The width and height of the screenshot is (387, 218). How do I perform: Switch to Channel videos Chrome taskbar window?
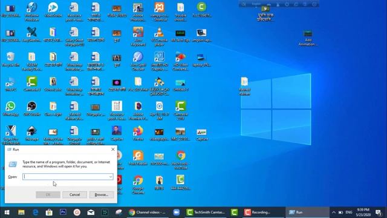(x=148, y=213)
